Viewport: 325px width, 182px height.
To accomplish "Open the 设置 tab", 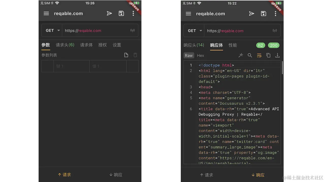I will (117, 45).
